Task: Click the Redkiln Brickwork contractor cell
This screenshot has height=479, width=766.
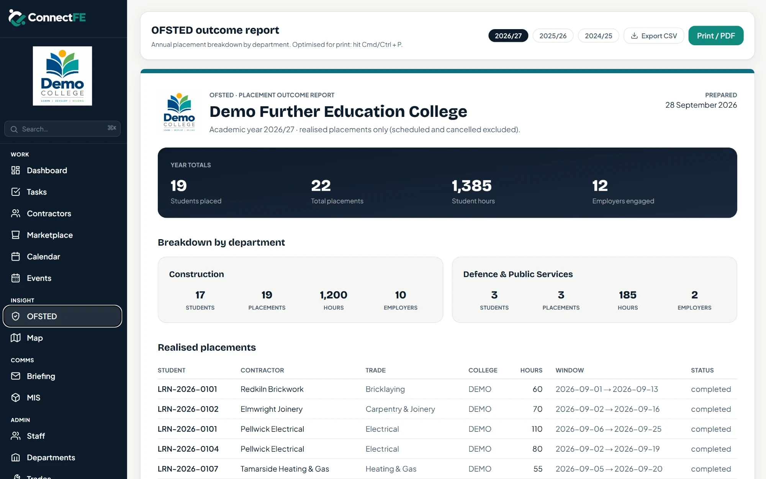Action: (x=272, y=389)
